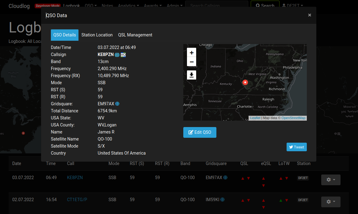Click the Edit QSO button
This screenshot has width=358, height=214.
tap(200, 132)
